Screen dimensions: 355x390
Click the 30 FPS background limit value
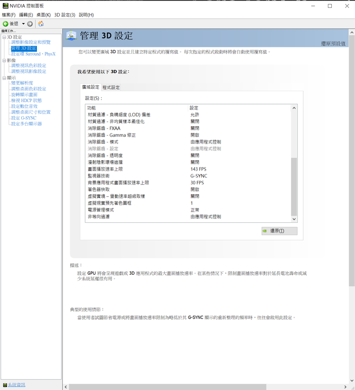[197, 182]
